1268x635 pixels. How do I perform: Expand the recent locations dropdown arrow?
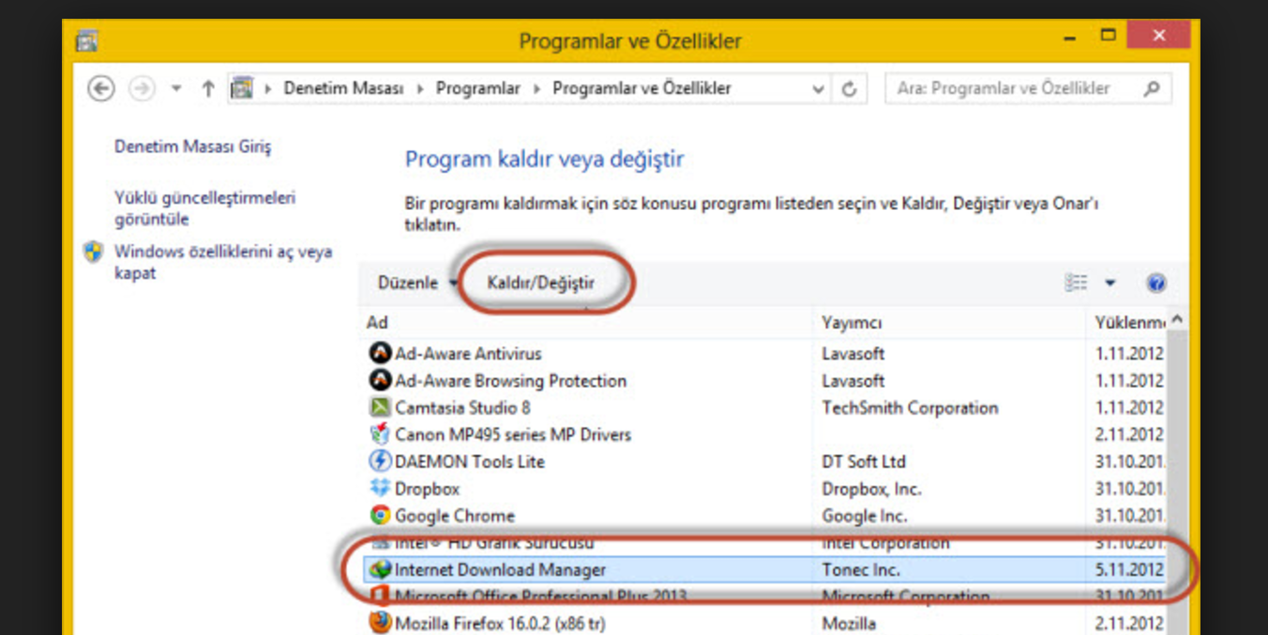[x=175, y=89]
